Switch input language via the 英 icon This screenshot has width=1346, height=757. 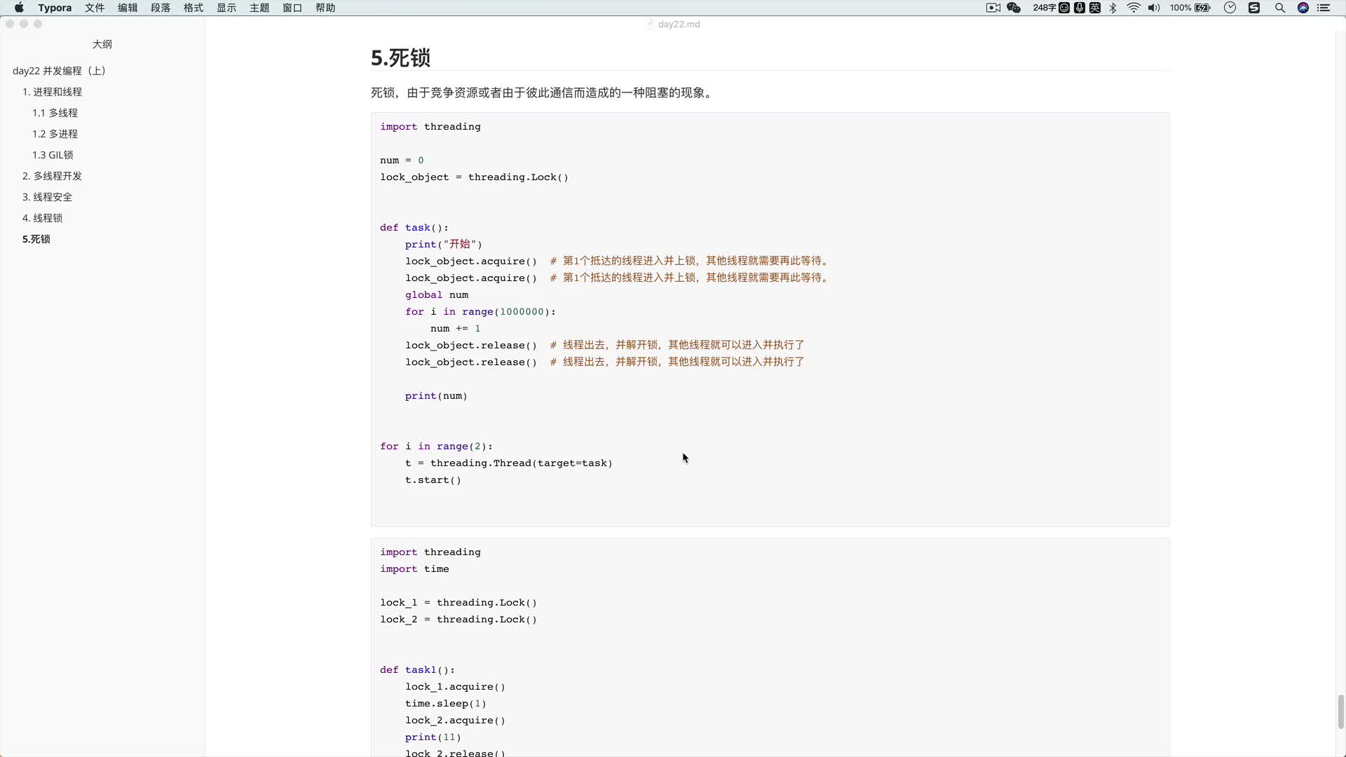(x=1095, y=8)
